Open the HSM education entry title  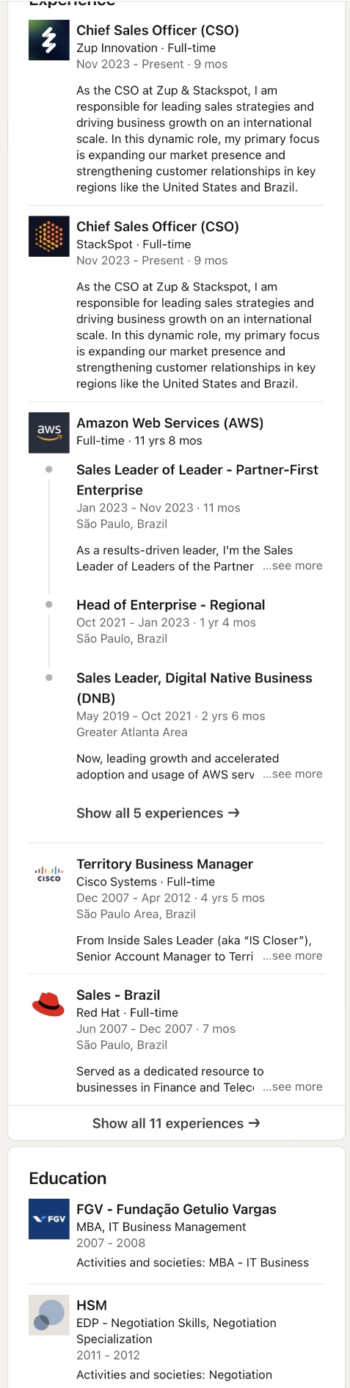click(92, 1305)
